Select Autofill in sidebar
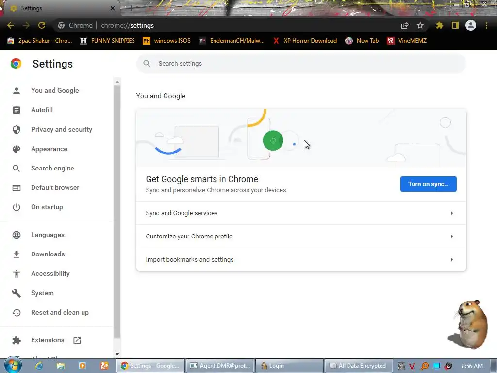 (x=42, y=110)
